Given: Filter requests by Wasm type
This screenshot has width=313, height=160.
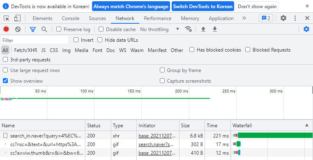Looking at the screenshot, I should pos(137,50).
